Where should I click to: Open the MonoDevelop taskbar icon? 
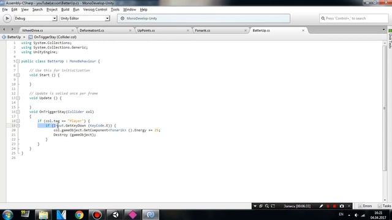click(151, 215)
